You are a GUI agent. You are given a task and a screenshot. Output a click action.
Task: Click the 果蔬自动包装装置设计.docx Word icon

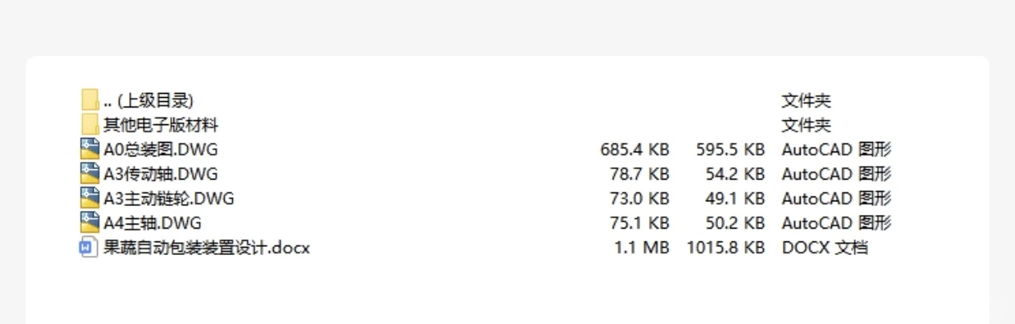click(90, 247)
